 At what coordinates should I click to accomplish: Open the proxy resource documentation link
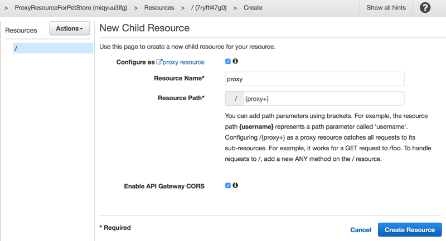pyautogui.click(x=183, y=62)
